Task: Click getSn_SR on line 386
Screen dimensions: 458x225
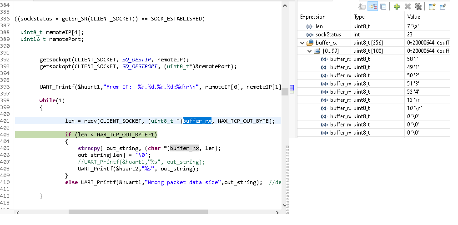Action: pyautogui.click(x=75, y=19)
